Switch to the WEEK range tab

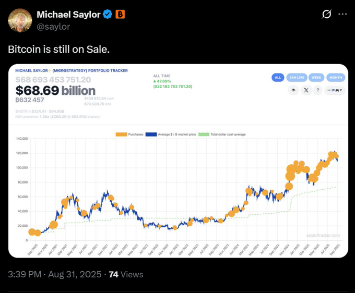click(316, 78)
